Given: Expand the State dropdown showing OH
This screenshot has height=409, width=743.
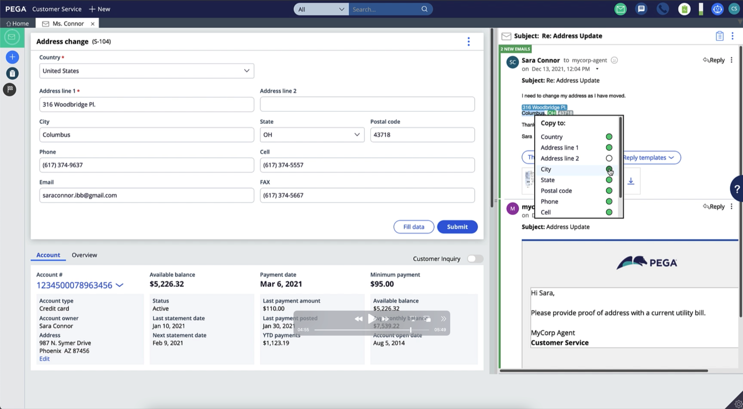Looking at the screenshot, I should click(x=312, y=135).
